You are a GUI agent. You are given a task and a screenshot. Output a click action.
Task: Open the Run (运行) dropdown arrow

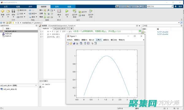67,17
